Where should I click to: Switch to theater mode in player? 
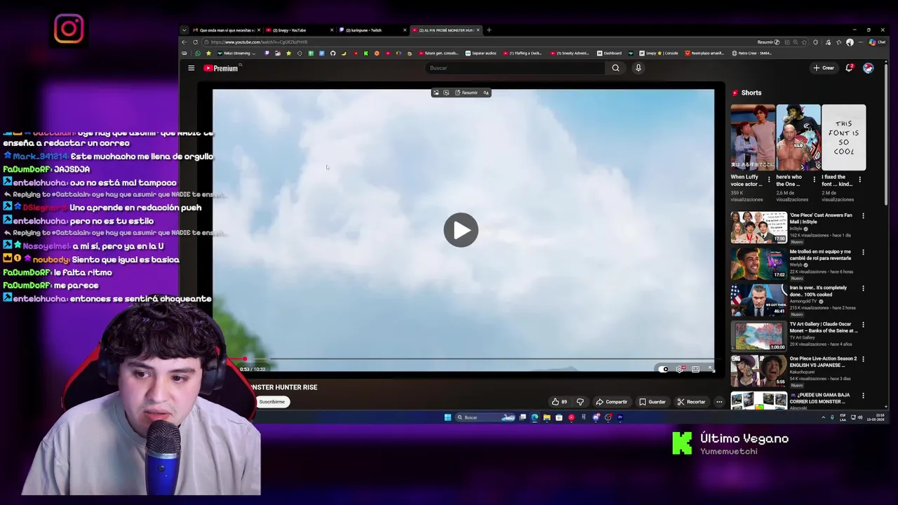tap(695, 369)
